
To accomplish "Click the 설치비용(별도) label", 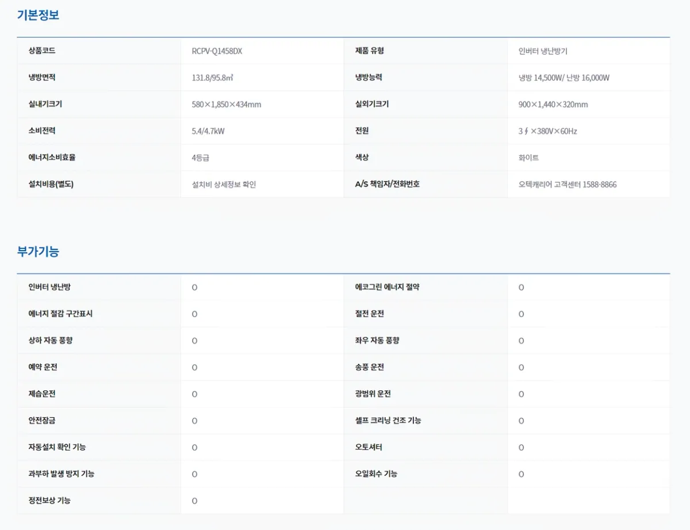I will [51, 184].
